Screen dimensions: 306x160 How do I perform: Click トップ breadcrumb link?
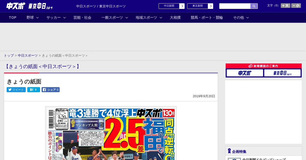[x=9, y=56]
